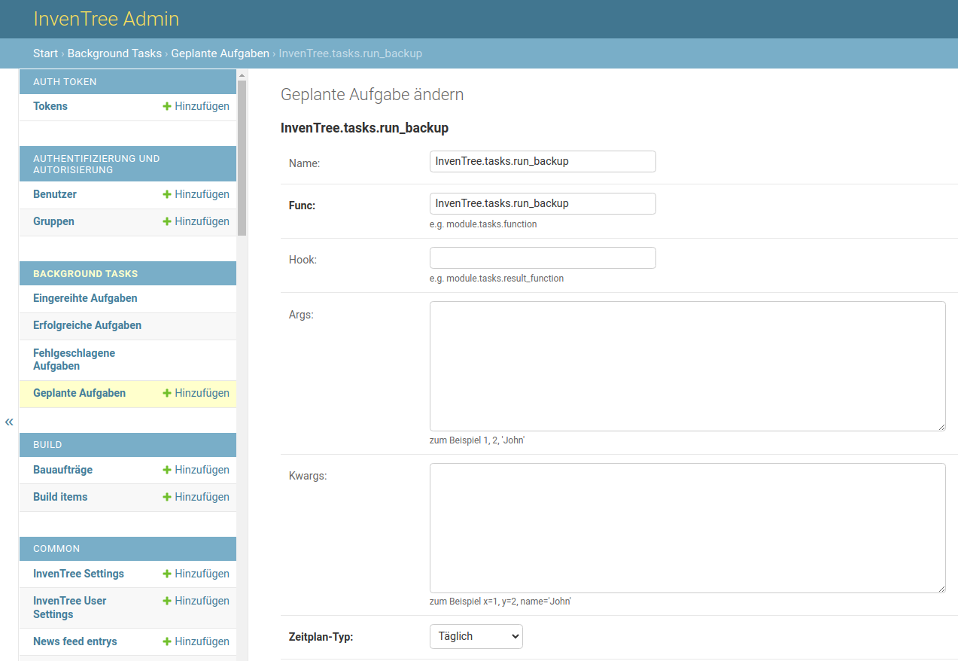
Task: Click the plus icon next to InvenTree Settings
Action: click(167, 574)
